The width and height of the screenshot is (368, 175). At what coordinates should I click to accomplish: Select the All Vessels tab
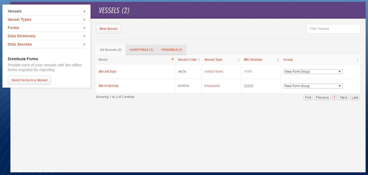coord(110,50)
